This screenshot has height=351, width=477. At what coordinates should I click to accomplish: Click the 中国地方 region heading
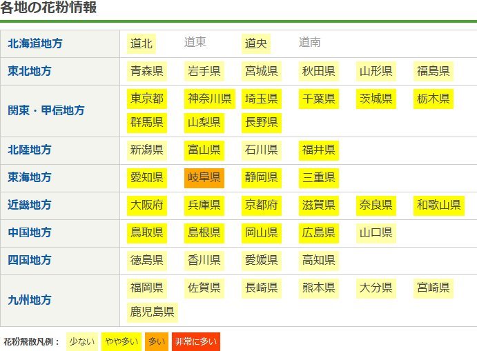click(x=30, y=232)
